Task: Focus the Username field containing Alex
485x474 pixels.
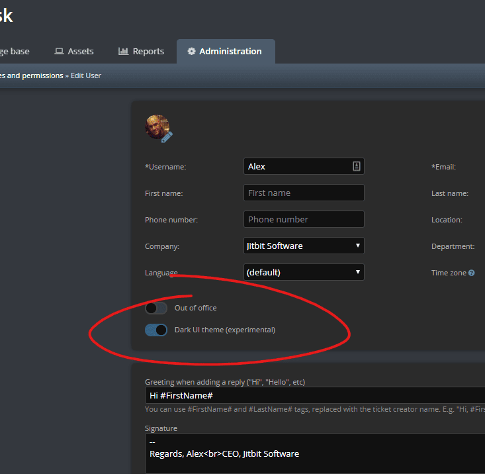Action: coord(296,166)
